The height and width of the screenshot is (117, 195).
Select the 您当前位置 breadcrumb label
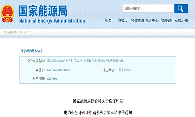[11, 32]
